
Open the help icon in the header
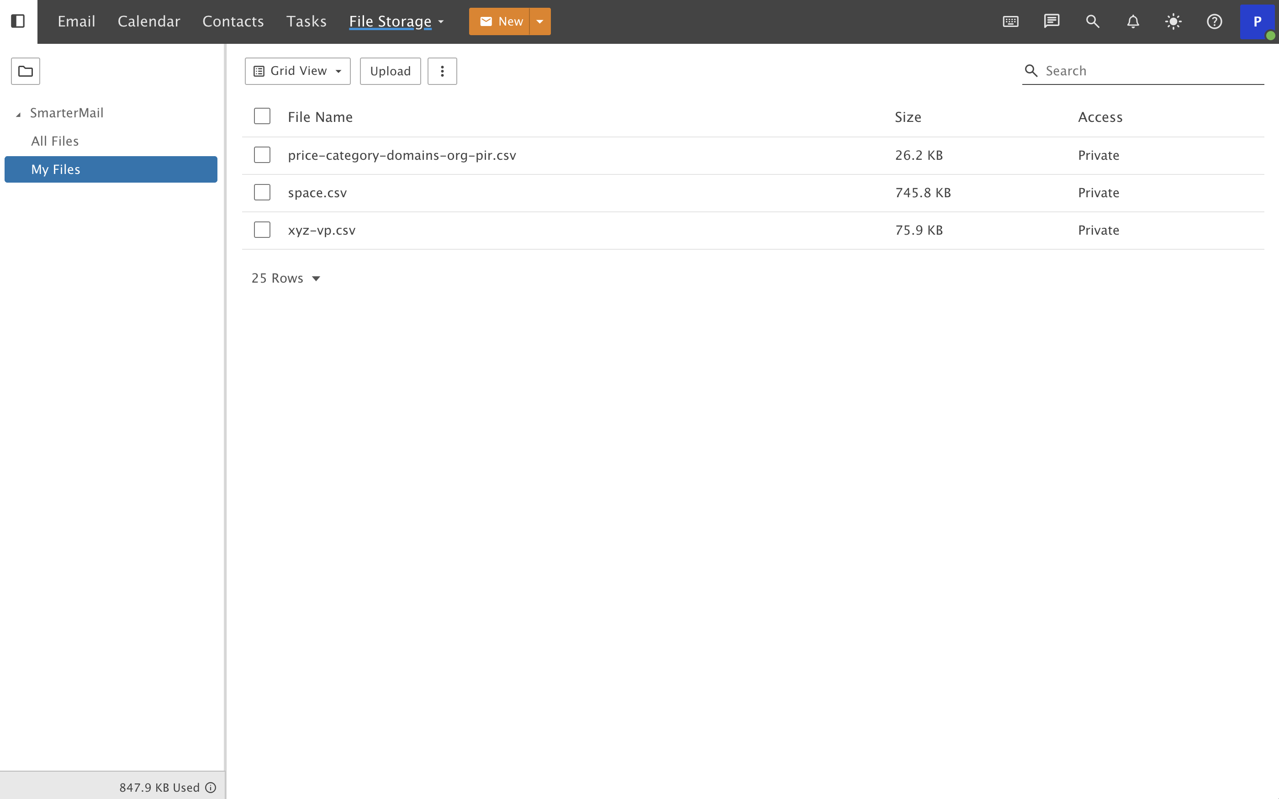click(x=1214, y=21)
